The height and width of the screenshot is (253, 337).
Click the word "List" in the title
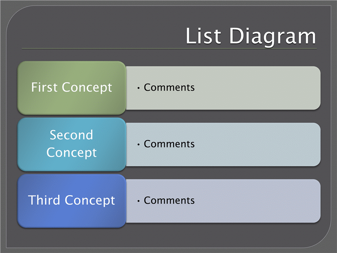click(x=203, y=36)
